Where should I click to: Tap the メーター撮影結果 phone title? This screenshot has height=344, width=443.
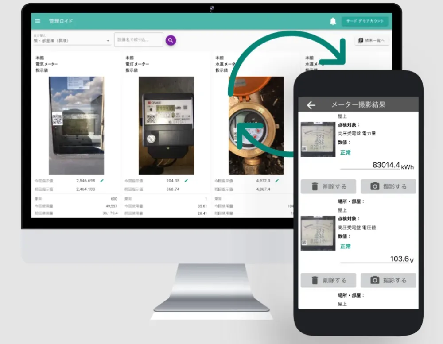pos(358,105)
